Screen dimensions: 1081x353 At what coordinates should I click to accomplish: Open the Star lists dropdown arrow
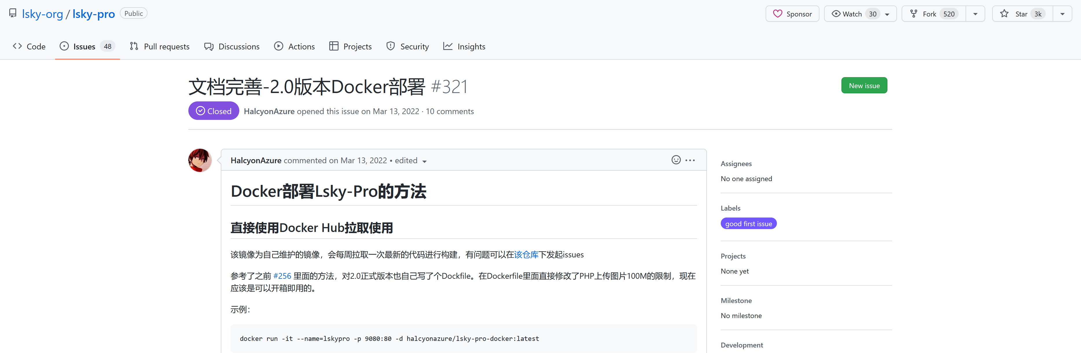(x=1062, y=14)
